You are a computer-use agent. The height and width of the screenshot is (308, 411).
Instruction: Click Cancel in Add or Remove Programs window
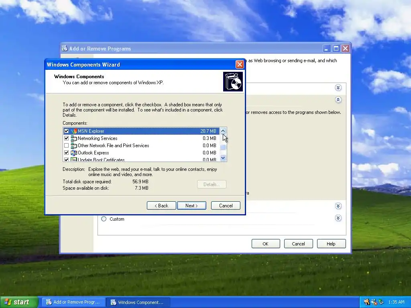click(298, 244)
